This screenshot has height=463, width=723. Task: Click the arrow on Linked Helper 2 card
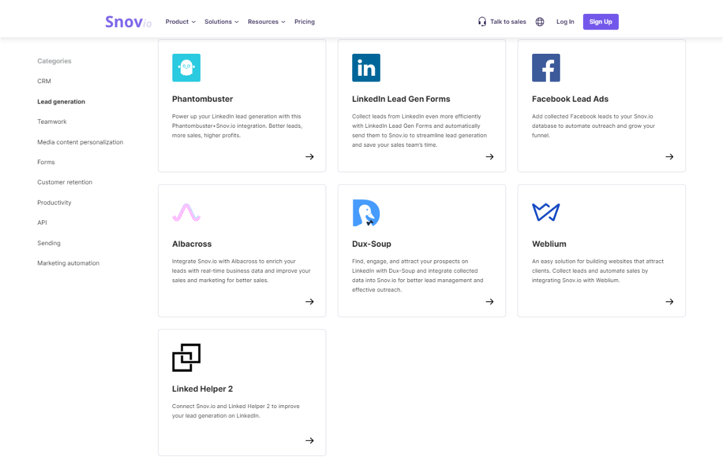pos(310,440)
